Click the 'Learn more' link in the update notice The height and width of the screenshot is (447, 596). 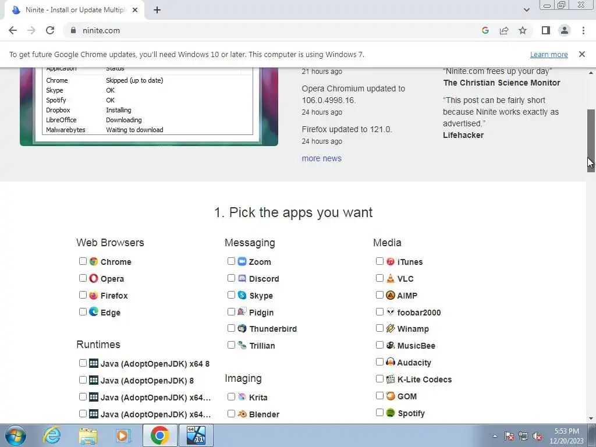click(549, 54)
